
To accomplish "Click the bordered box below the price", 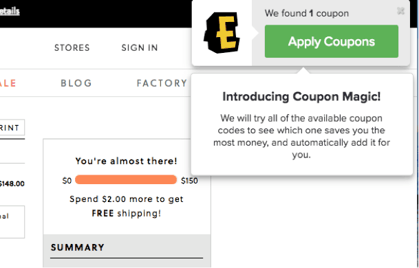I will pos(12,222).
